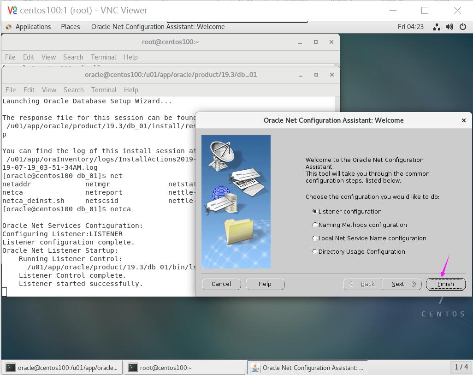The width and height of the screenshot is (473, 375).
Task: Open Terminal menu in root terminal window
Action: point(103,57)
